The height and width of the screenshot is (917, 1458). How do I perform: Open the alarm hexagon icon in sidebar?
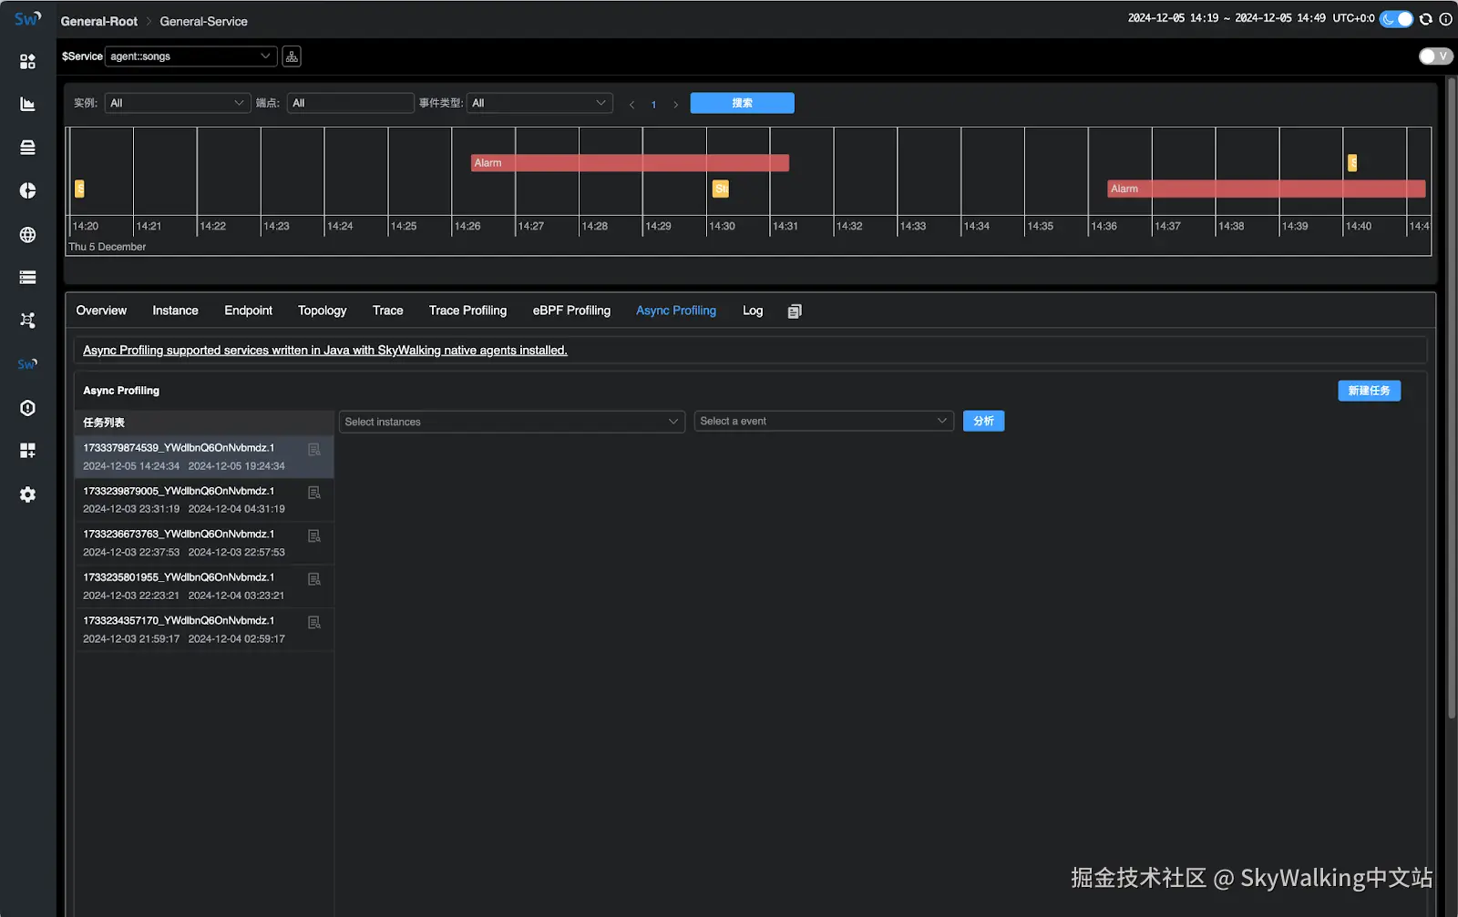pos(27,408)
